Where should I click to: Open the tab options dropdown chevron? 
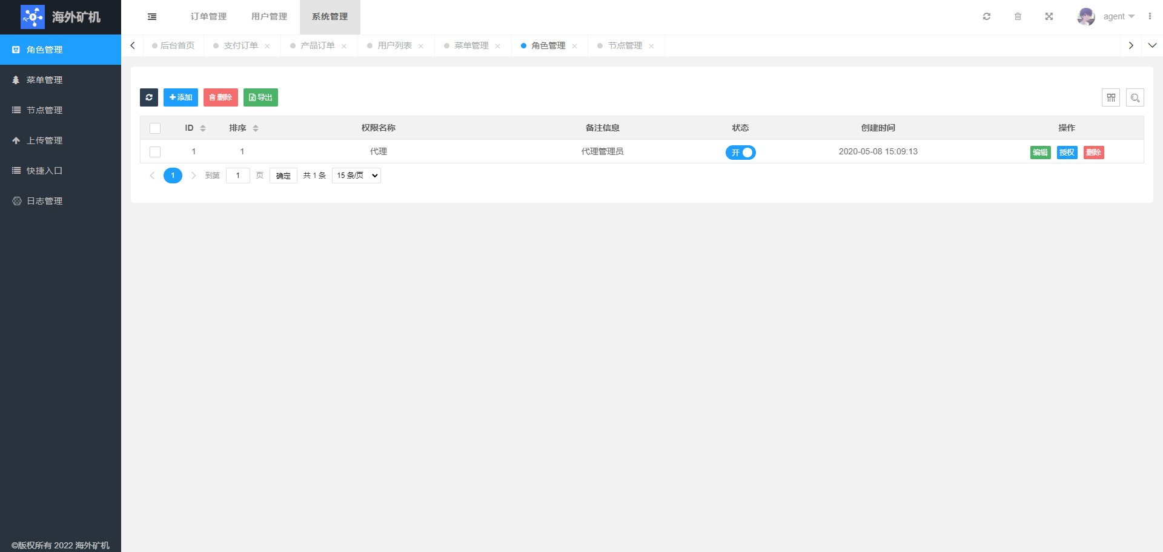coord(1152,45)
